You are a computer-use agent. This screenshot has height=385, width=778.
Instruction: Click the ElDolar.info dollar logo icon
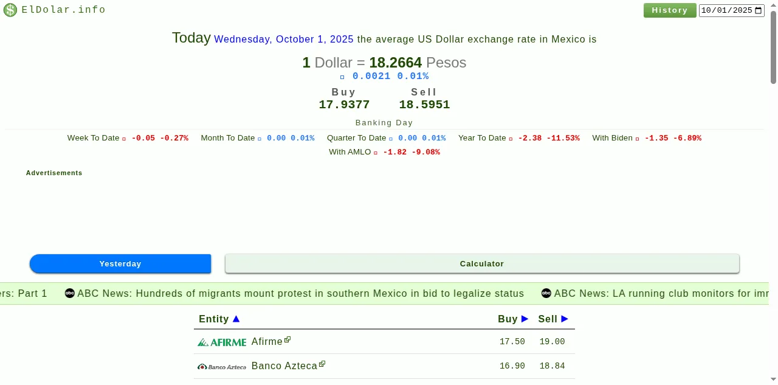tap(10, 10)
